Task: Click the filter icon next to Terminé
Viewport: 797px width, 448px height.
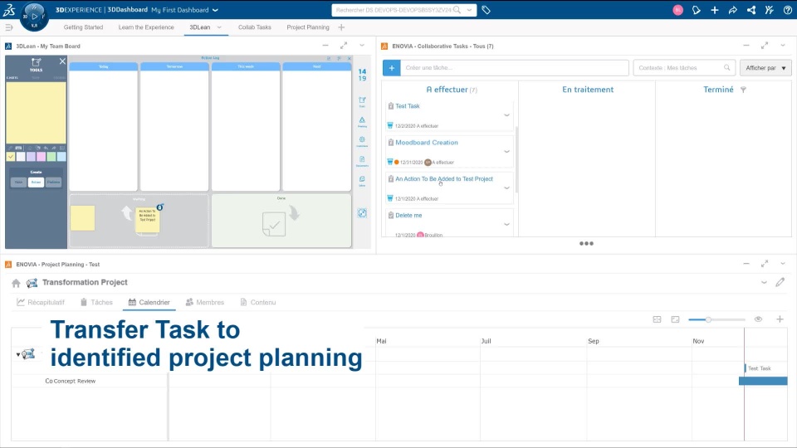Action: (744, 90)
